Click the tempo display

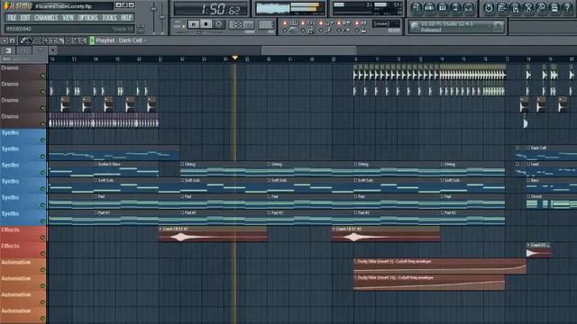241,24
